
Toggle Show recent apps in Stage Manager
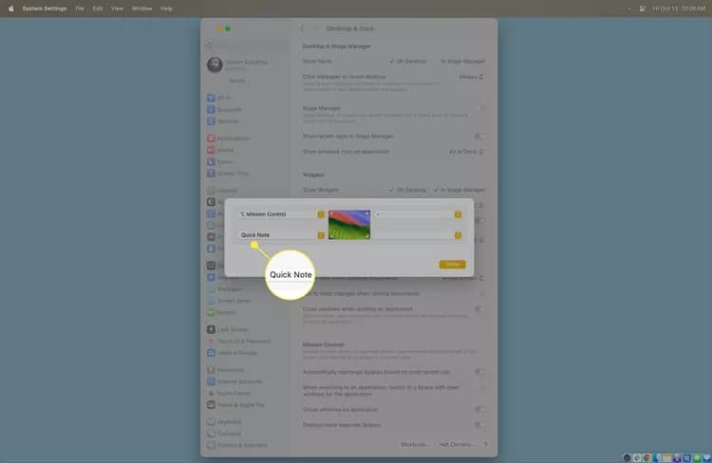tap(479, 137)
